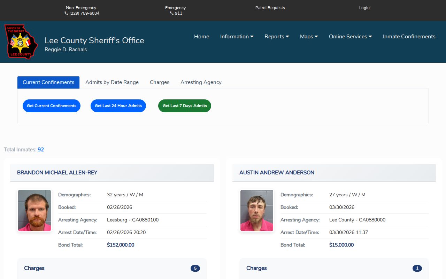
Task: Click the total inmates count 92
Action: pyautogui.click(x=41, y=150)
